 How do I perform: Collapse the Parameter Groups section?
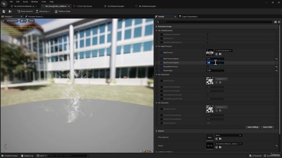coord(156,26)
